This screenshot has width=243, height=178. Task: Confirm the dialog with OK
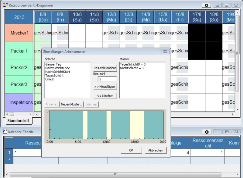131,150
